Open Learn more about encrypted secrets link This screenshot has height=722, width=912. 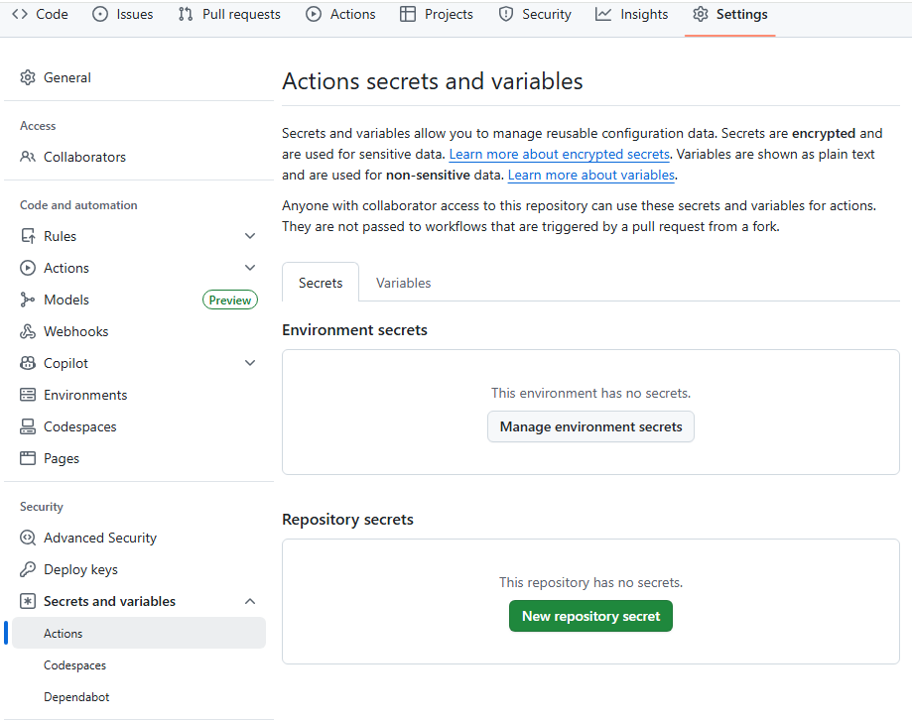pos(560,155)
